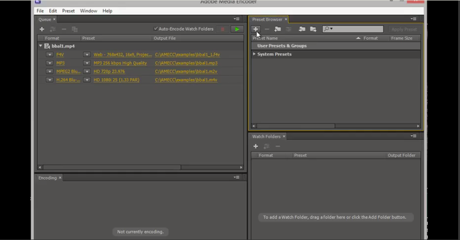Create new preset group folder
460x240 pixels.
coord(278,29)
